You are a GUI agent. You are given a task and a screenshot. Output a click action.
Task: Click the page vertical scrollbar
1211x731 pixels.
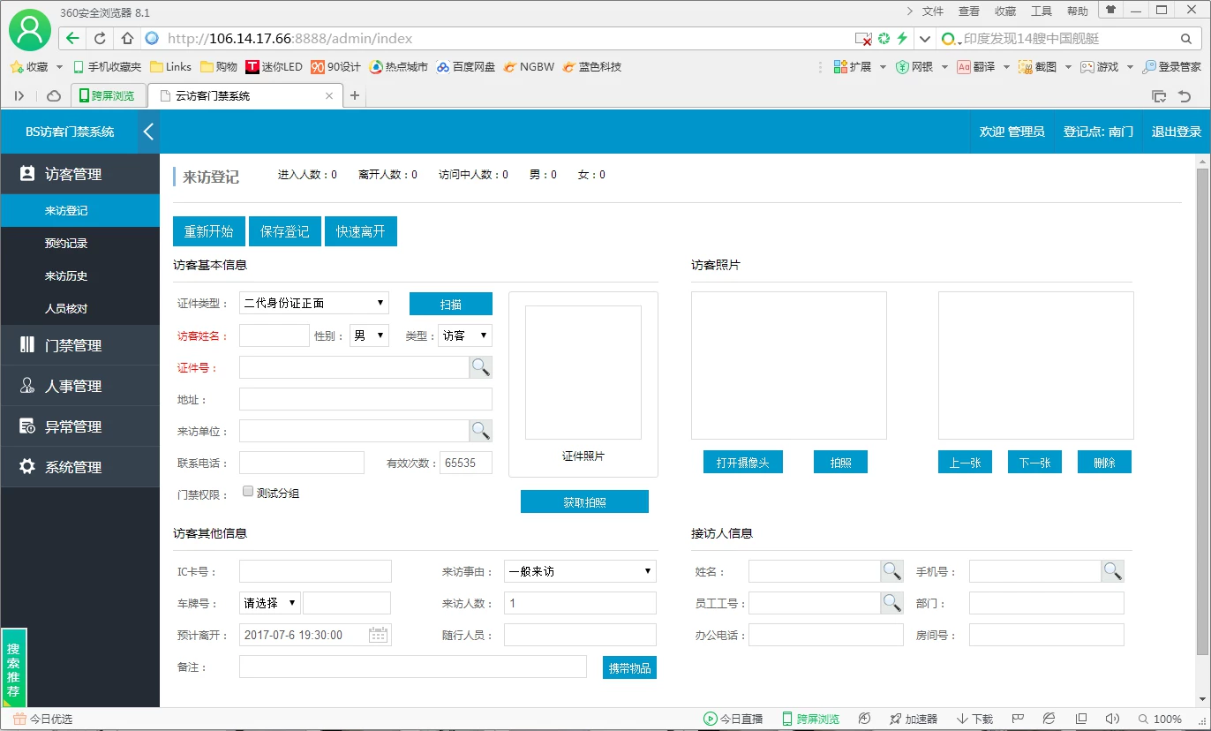pos(1202,411)
